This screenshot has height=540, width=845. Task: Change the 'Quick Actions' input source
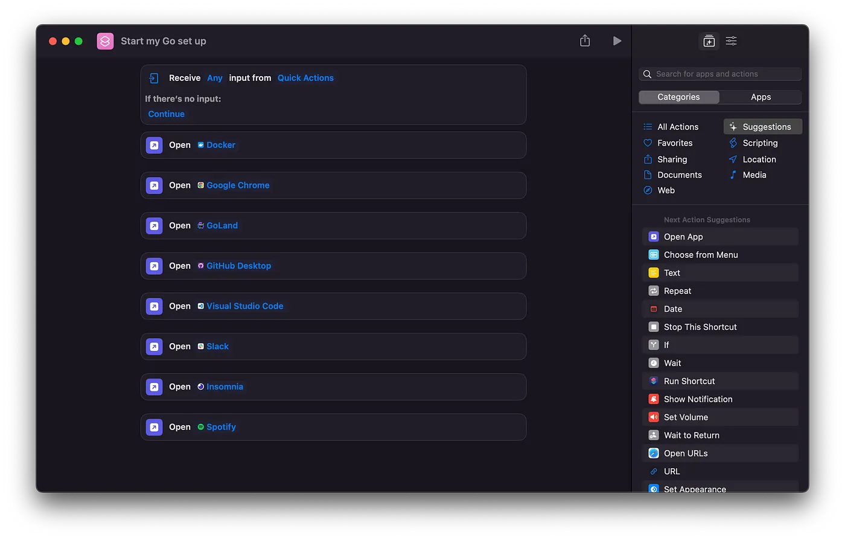(305, 78)
